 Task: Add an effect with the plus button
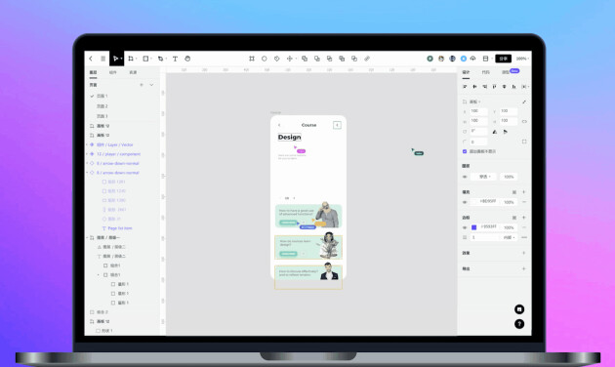(x=524, y=253)
